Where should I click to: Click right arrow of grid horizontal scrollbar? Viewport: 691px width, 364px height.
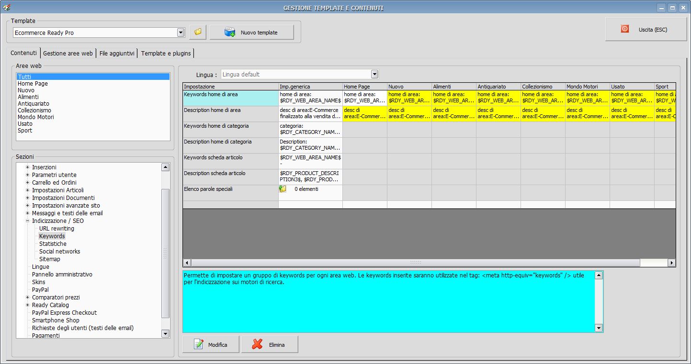(672, 263)
